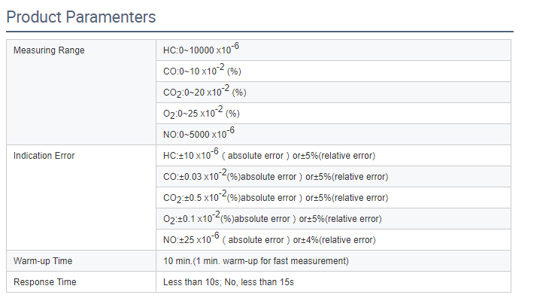Select the CO2:±0.5 indication error row
Image resolution: width=543 pixels, height=301 pixels.
click(x=333, y=198)
